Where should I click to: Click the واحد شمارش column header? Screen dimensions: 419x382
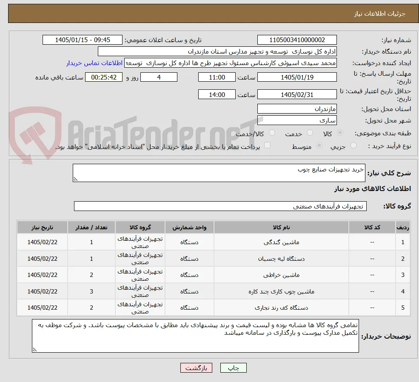coord(189,227)
